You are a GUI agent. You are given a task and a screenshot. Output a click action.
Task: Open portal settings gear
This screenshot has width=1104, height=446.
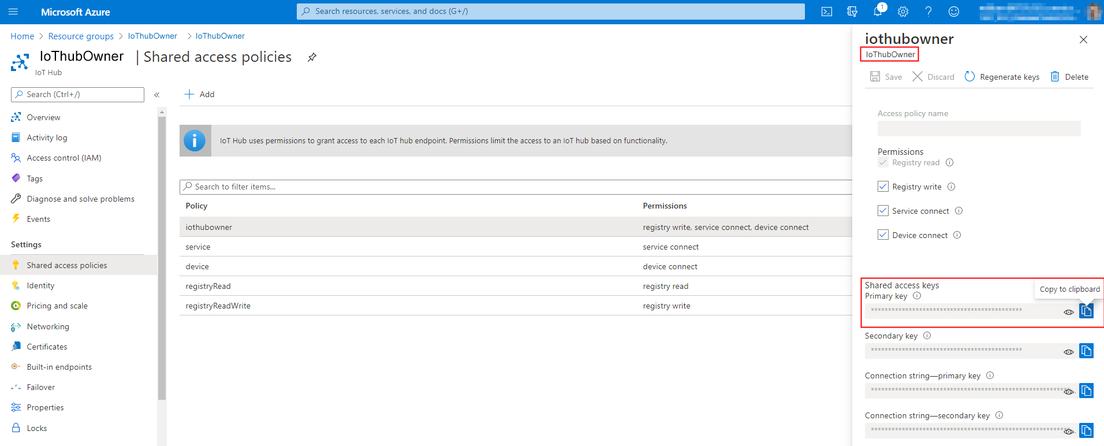pos(903,12)
